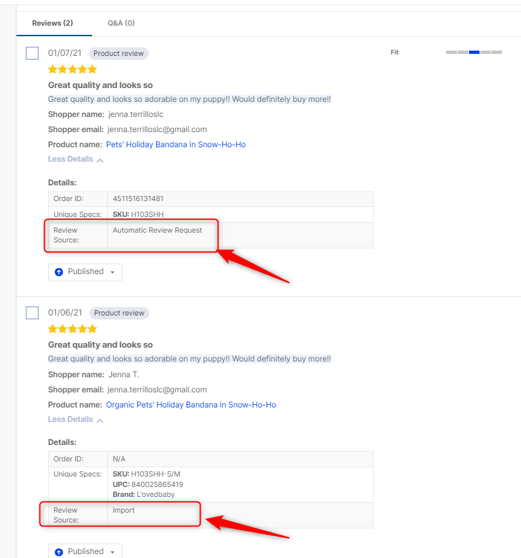The height and width of the screenshot is (558, 521).
Task: Click the Product review tag on 01/07/21 review
Action: pos(118,53)
